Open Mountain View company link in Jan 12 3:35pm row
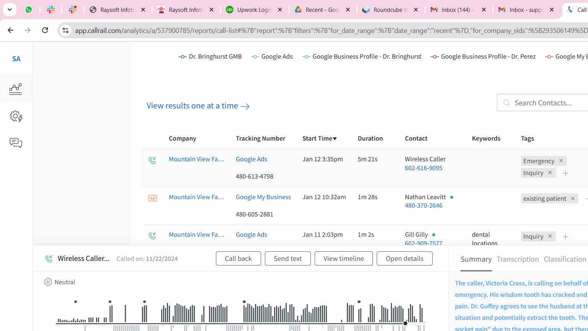The width and height of the screenshot is (588, 331). coord(196,159)
